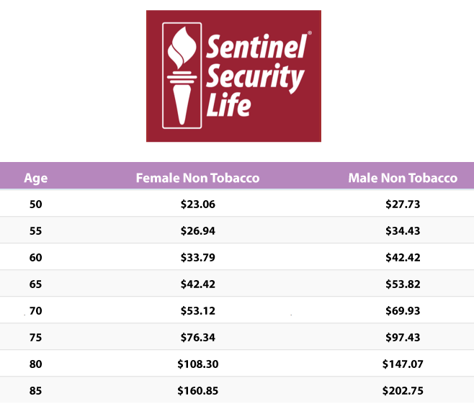This screenshot has width=474, height=409.
Task: Click the $108.30 female rate for age 80
Action: click(197, 364)
